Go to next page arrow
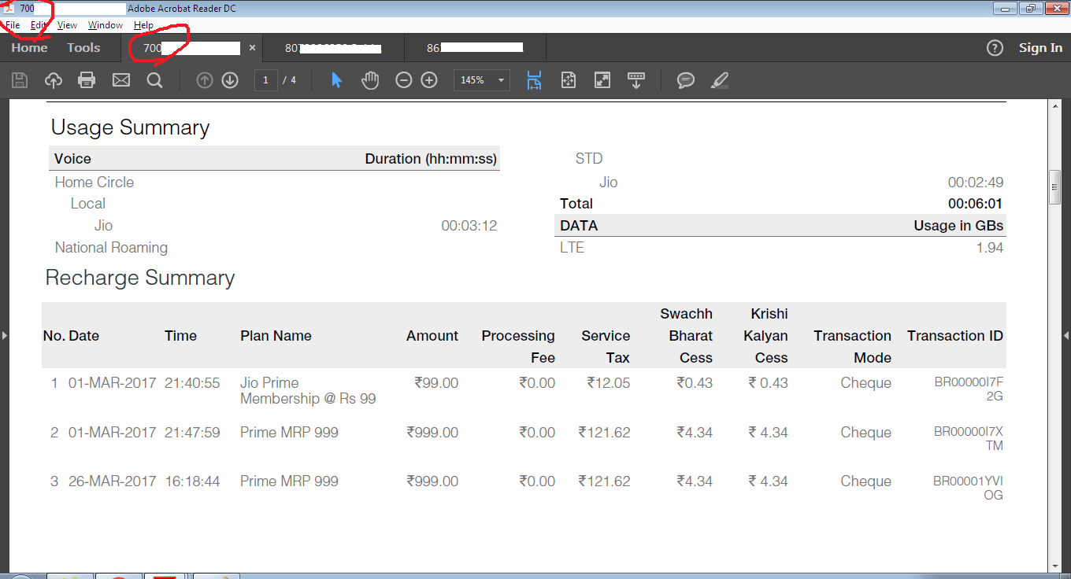 tap(230, 80)
